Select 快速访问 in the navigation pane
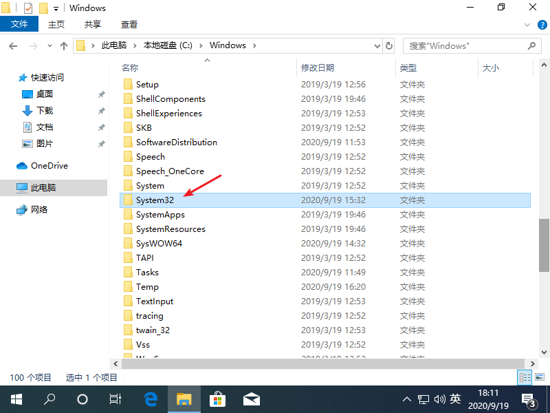Viewport: 550px width, 413px height. click(47, 78)
